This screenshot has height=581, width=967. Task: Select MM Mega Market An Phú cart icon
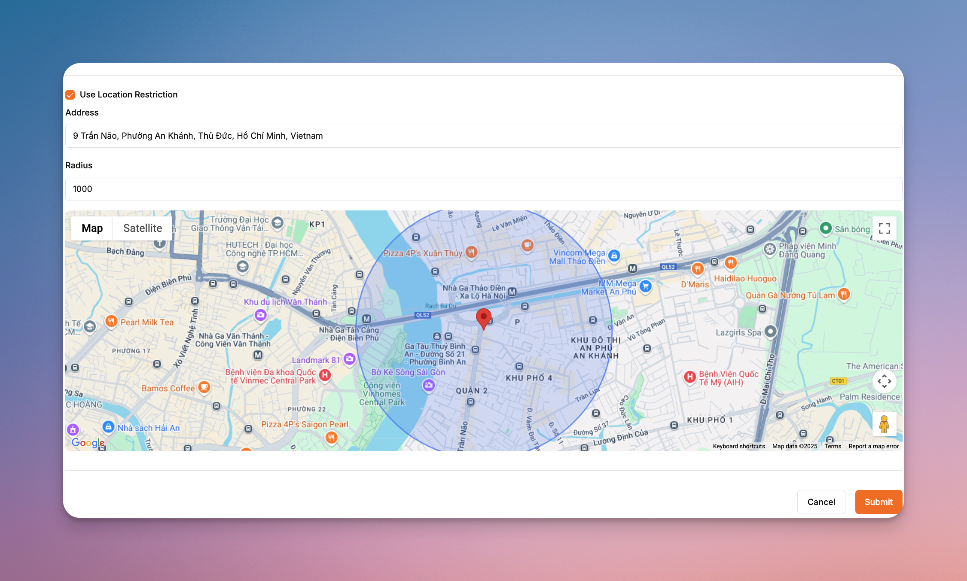(x=645, y=286)
